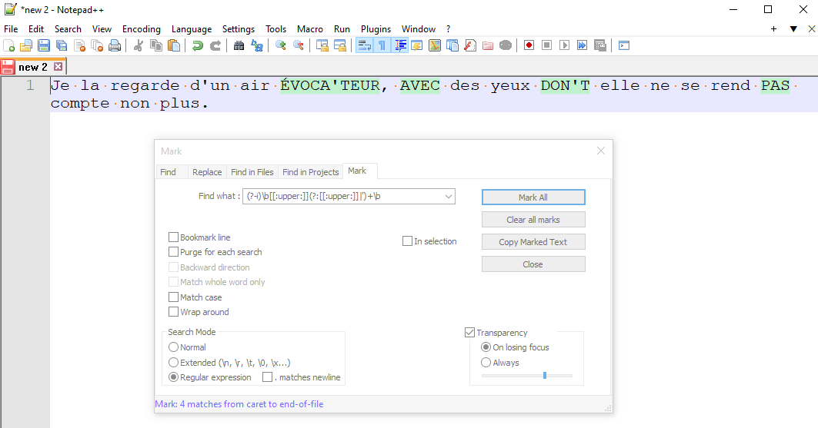Open the Language menu
The height and width of the screenshot is (428, 818).
[192, 29]
